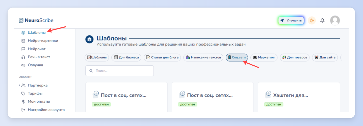Click the Шаблоны layers icon in sidebar
Viewport: 363px width, 126px height.
coord(23,32)
